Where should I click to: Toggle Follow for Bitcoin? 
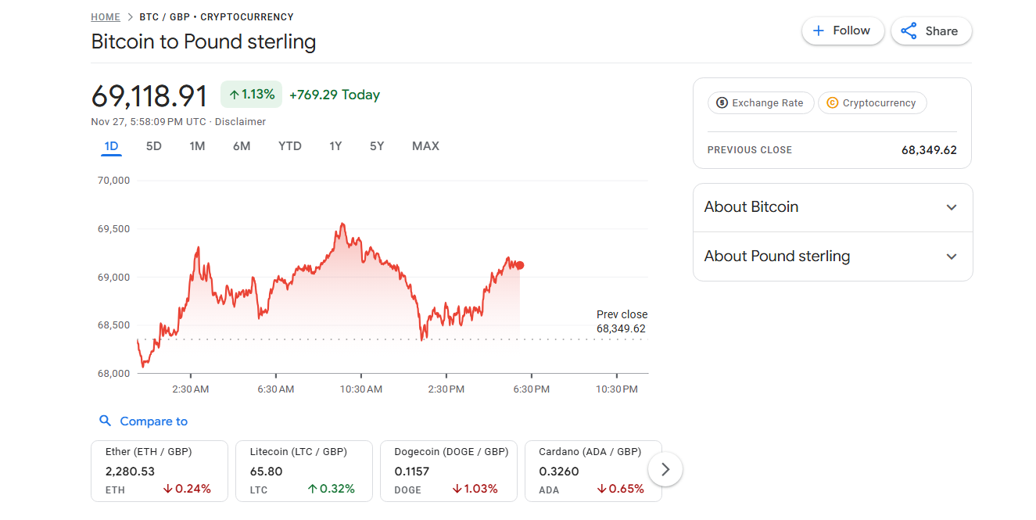[843, 30]
